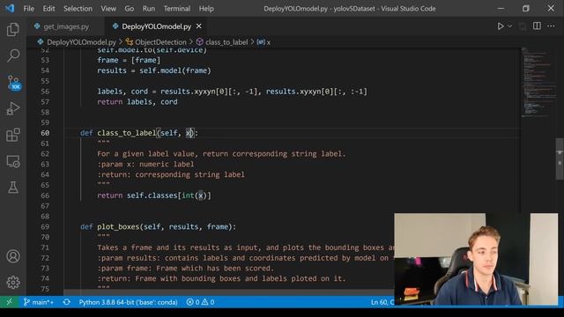Click the horizontal editor scrollbar

(x=229, y=292)
